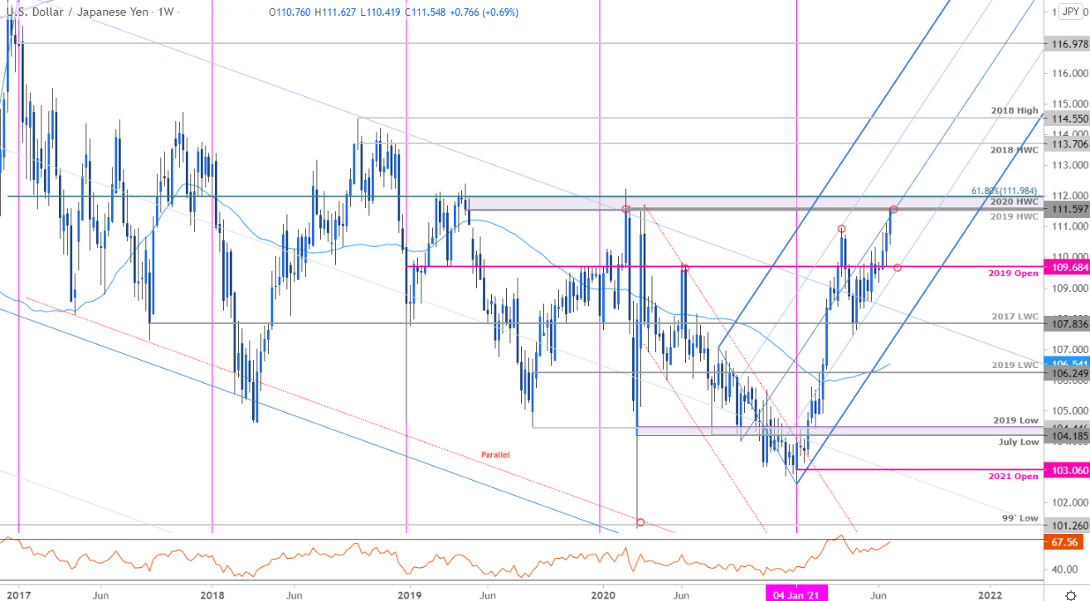Click the 2018 label on time axis
Image resolution: width=1090 pixels, height=601 pixels.
point(212,595)
